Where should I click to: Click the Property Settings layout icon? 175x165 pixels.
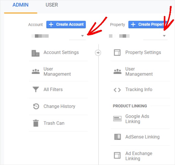(117, 53)
